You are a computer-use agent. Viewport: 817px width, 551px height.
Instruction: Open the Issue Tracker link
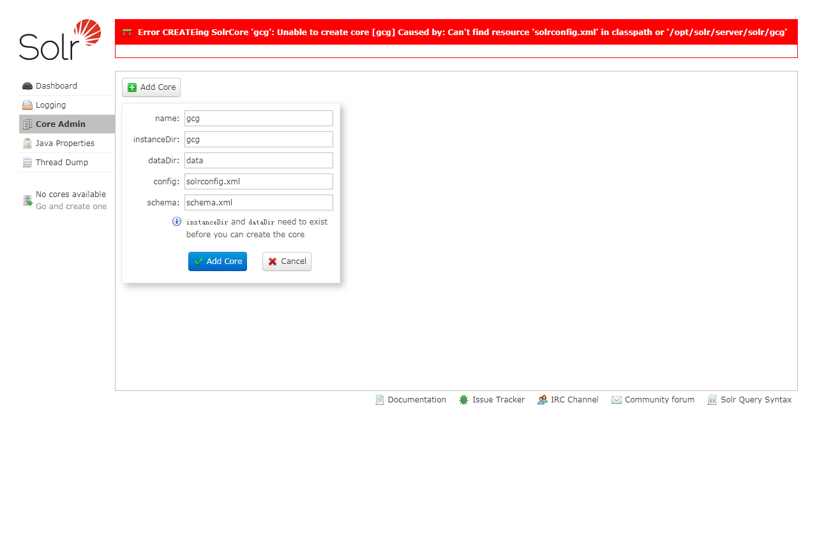click(x=491, y=400)
